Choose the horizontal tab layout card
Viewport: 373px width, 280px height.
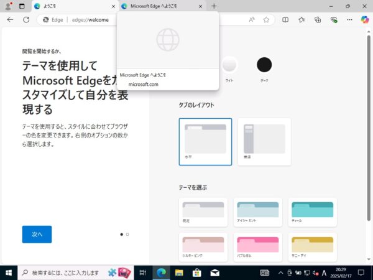[x=205, y=142]
